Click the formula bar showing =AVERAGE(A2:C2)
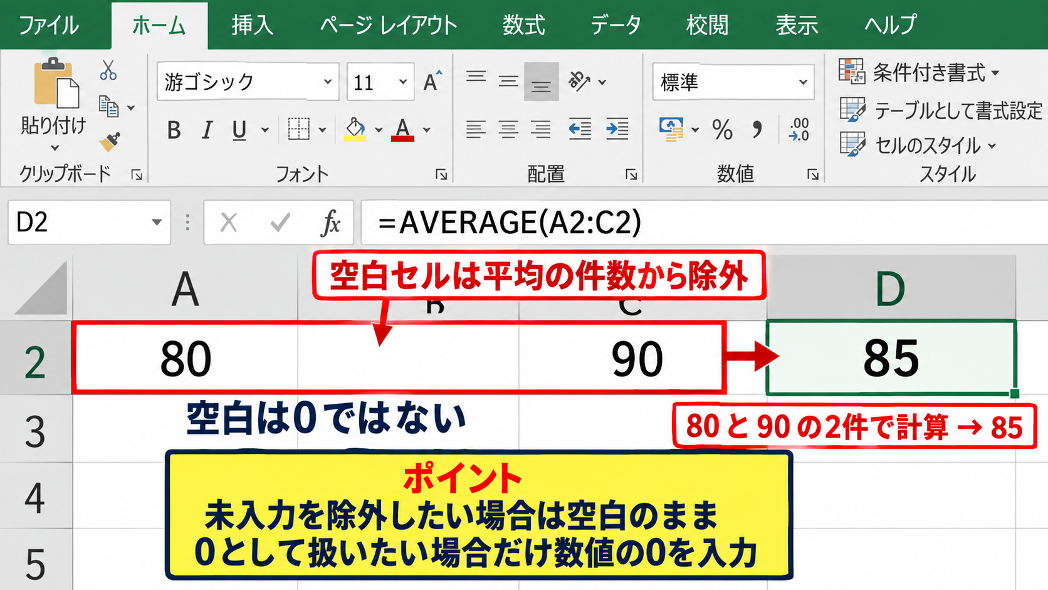 pyautogui.click(x=705, y=222)
